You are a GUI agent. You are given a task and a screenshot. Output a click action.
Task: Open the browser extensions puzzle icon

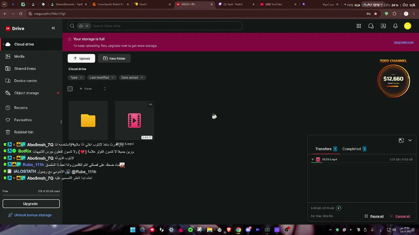click(394, 14)
